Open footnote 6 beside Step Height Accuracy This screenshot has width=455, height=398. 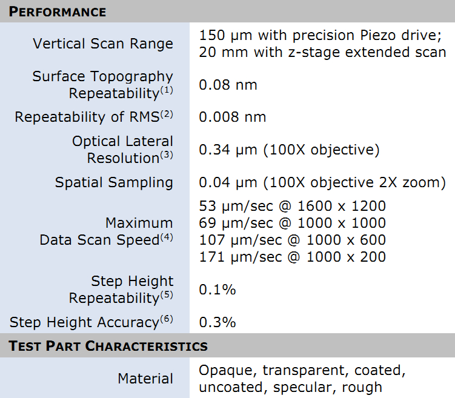[x=167, y=319]
